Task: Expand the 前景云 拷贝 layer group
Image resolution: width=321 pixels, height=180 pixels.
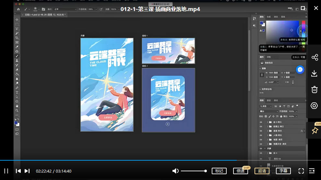Action: [x=267, y=127]
